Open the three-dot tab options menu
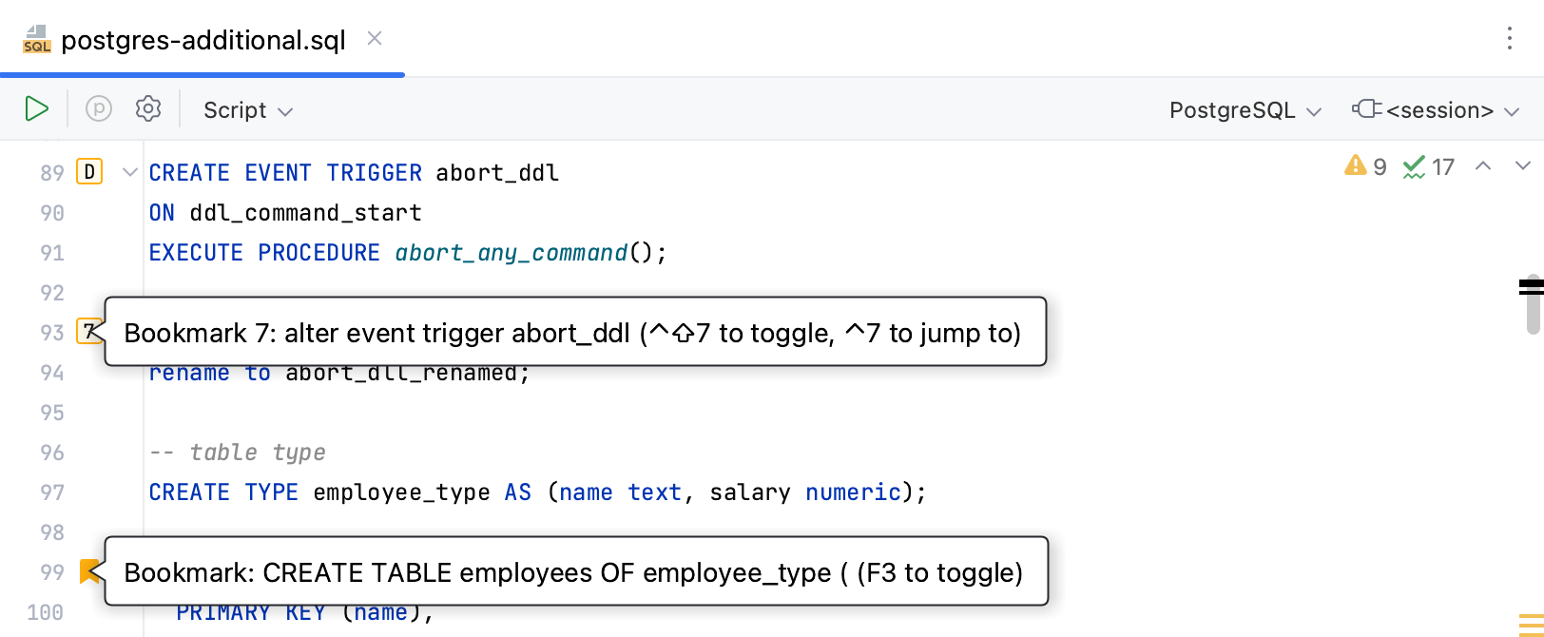 tap(1509, 39)
